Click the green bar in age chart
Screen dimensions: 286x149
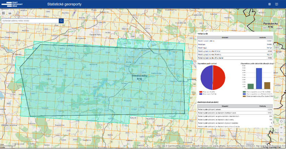point(251,86)
